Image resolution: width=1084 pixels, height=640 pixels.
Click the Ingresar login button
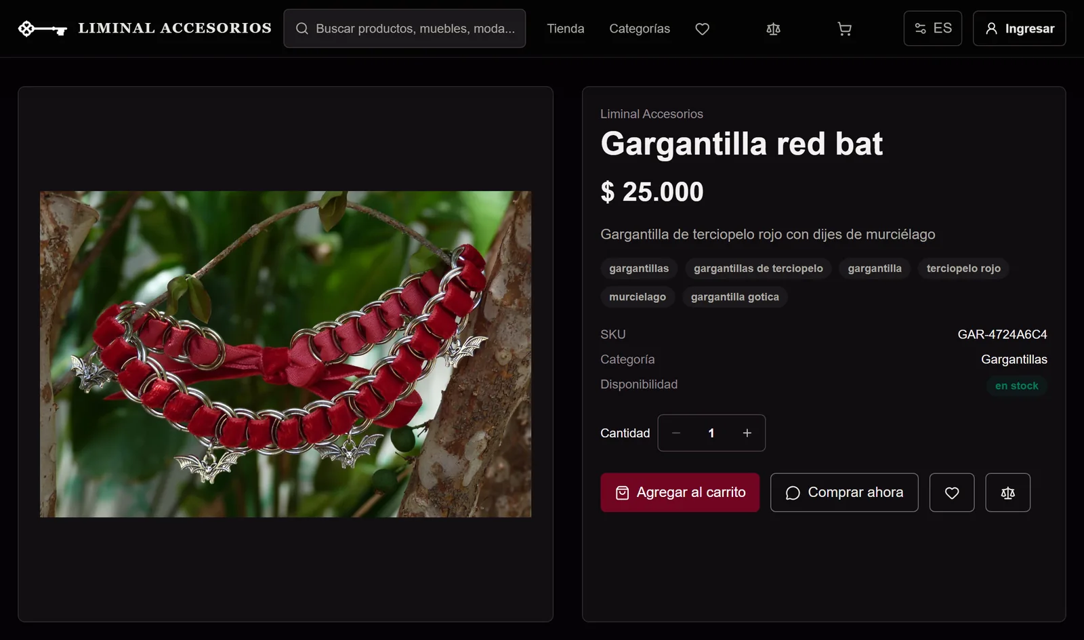click(1019, 28)
